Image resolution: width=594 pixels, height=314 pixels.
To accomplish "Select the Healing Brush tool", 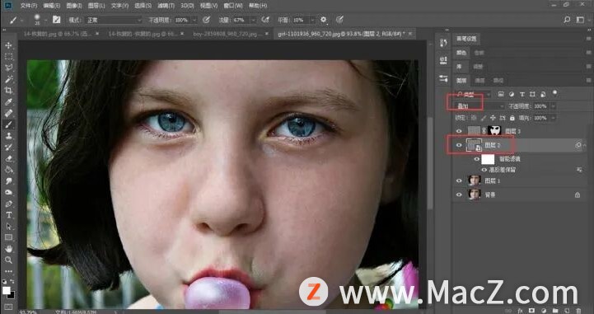I will (8, 113).
